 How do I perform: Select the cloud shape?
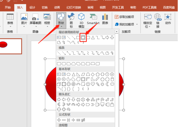pyautogui.click(x=112, y=84)
